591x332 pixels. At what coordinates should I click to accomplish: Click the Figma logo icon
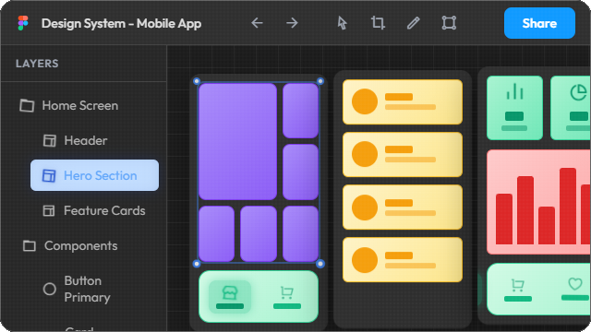(x=23, y=23)
